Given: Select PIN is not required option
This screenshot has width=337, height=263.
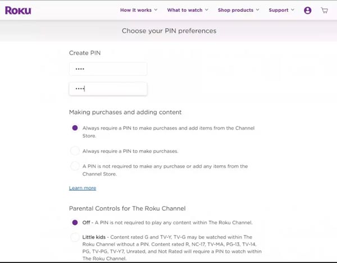Looking at the screenshot, I should (75, 166).
